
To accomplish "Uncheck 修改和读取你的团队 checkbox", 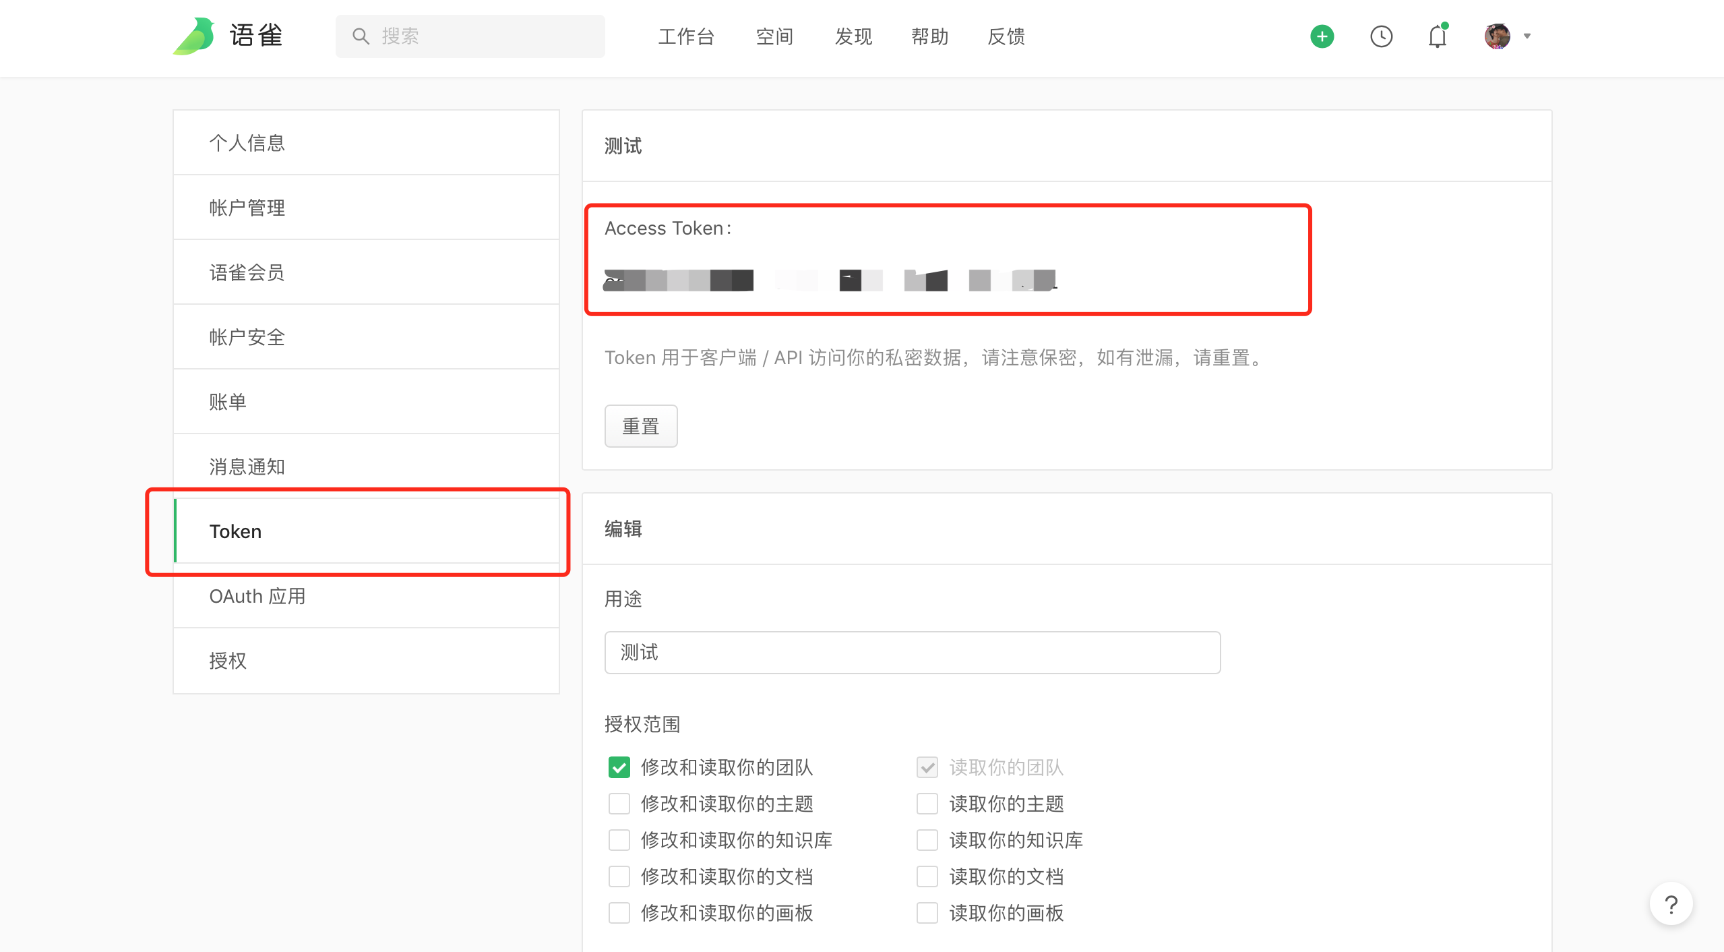I will (x=619, y=767).
